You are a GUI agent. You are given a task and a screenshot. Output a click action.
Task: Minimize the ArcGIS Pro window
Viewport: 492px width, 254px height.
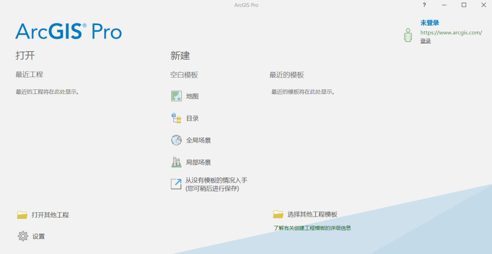pyautogui.click(x=444, y=5)
